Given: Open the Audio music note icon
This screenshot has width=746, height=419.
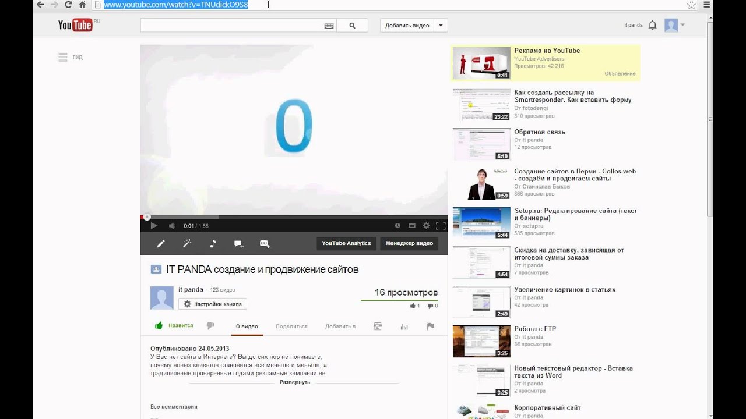Looking at the screenshot, I should (213, 244).
